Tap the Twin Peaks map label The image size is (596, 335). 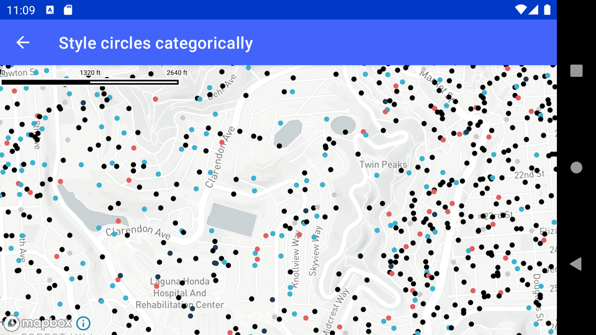tap(383, 164)
